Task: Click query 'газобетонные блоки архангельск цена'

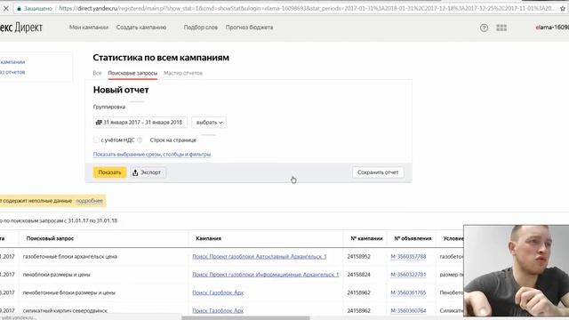Action: coord(70,257)
